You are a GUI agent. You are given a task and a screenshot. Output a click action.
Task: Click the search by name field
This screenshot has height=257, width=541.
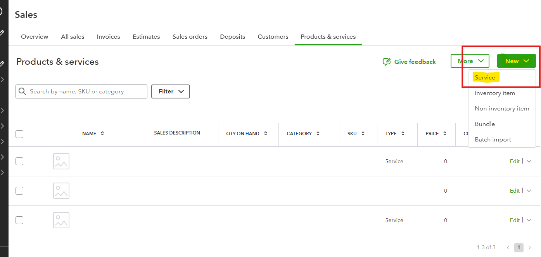click(x=85, y=91)
